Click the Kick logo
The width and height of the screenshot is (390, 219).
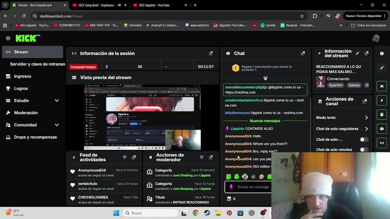(28, 38)
